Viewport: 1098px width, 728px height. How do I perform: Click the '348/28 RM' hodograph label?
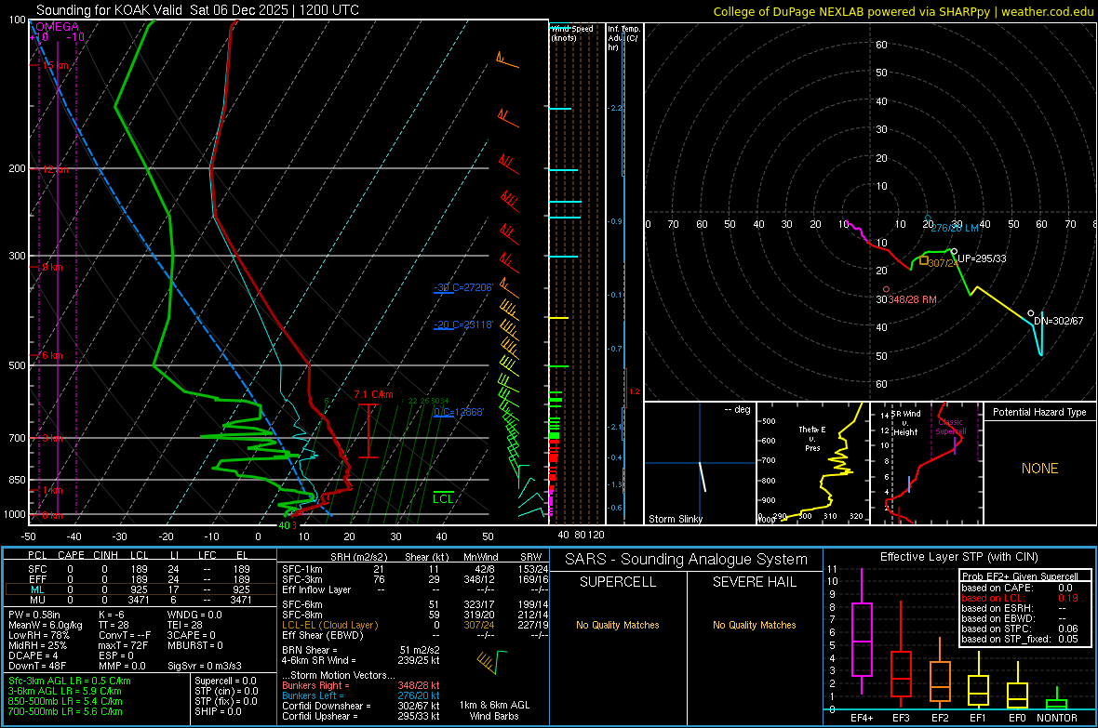point(912,298)
